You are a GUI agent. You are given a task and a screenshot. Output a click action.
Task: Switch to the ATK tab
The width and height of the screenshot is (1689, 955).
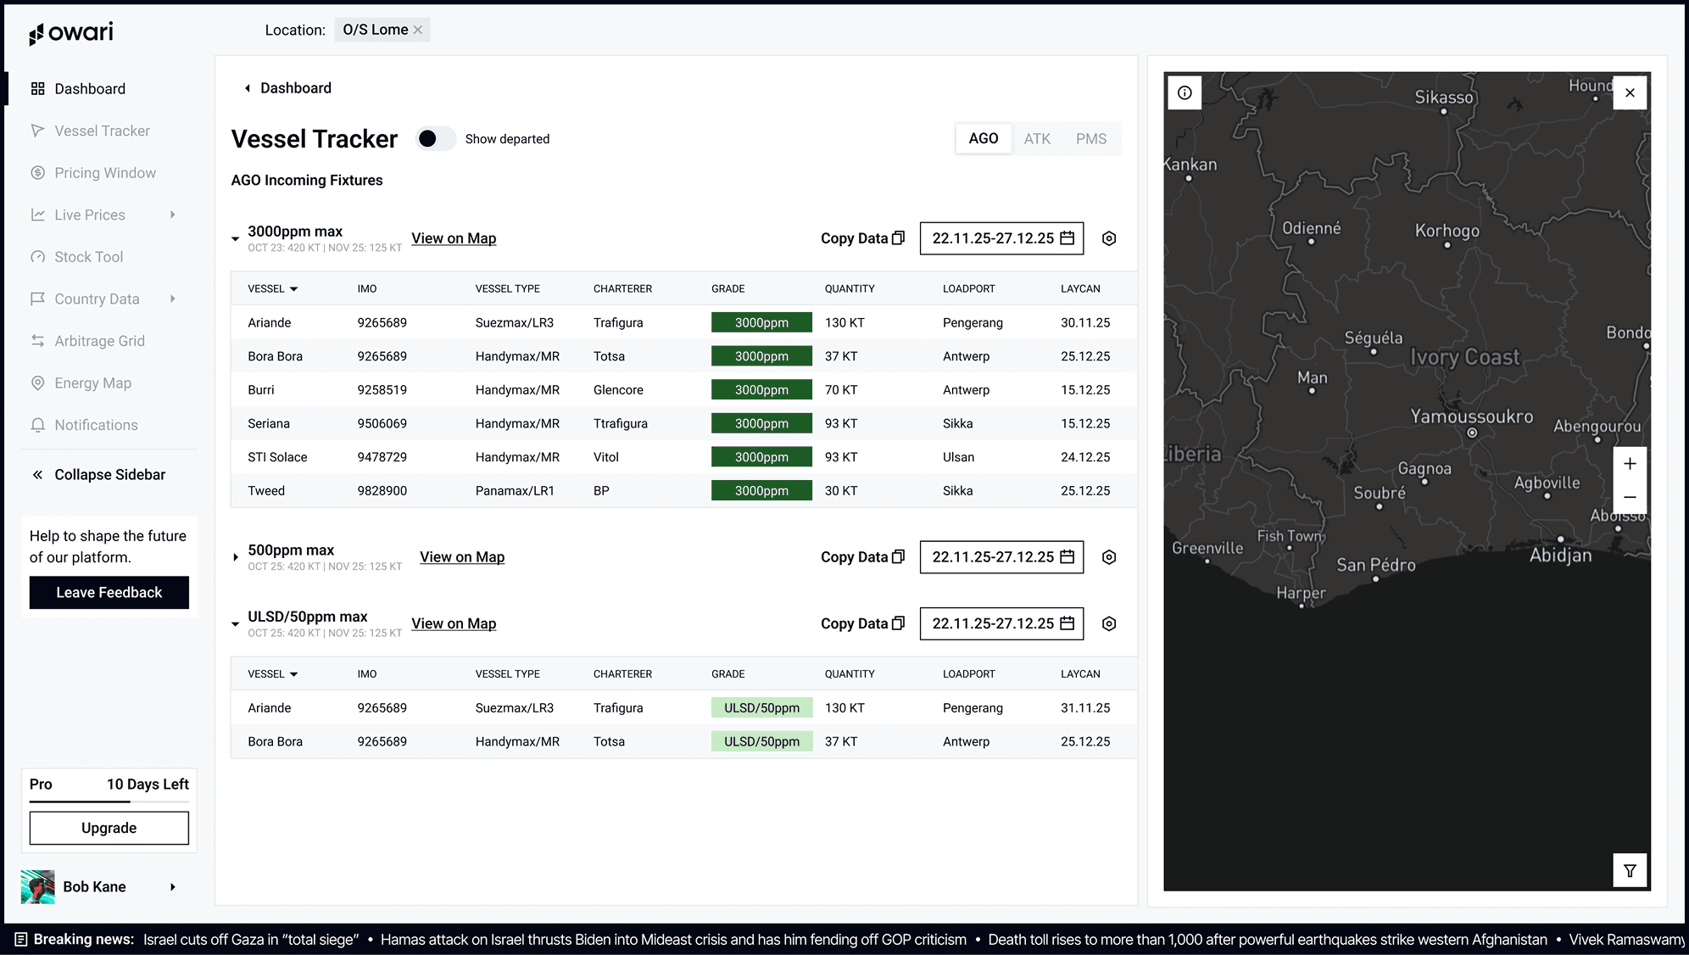1036,139
